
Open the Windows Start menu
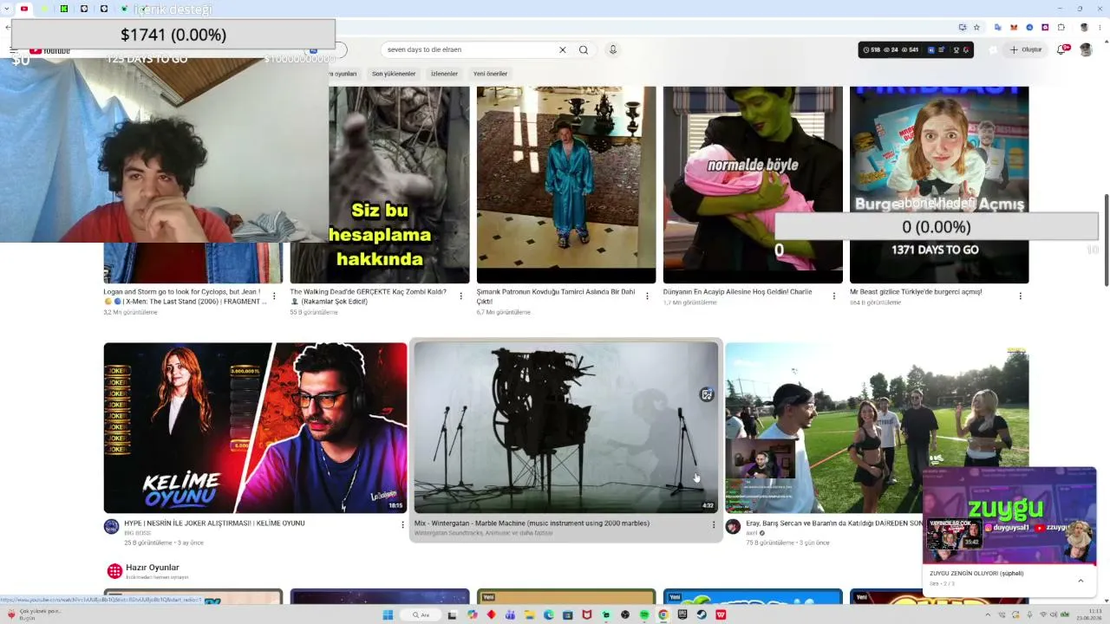tap(388, 614)
